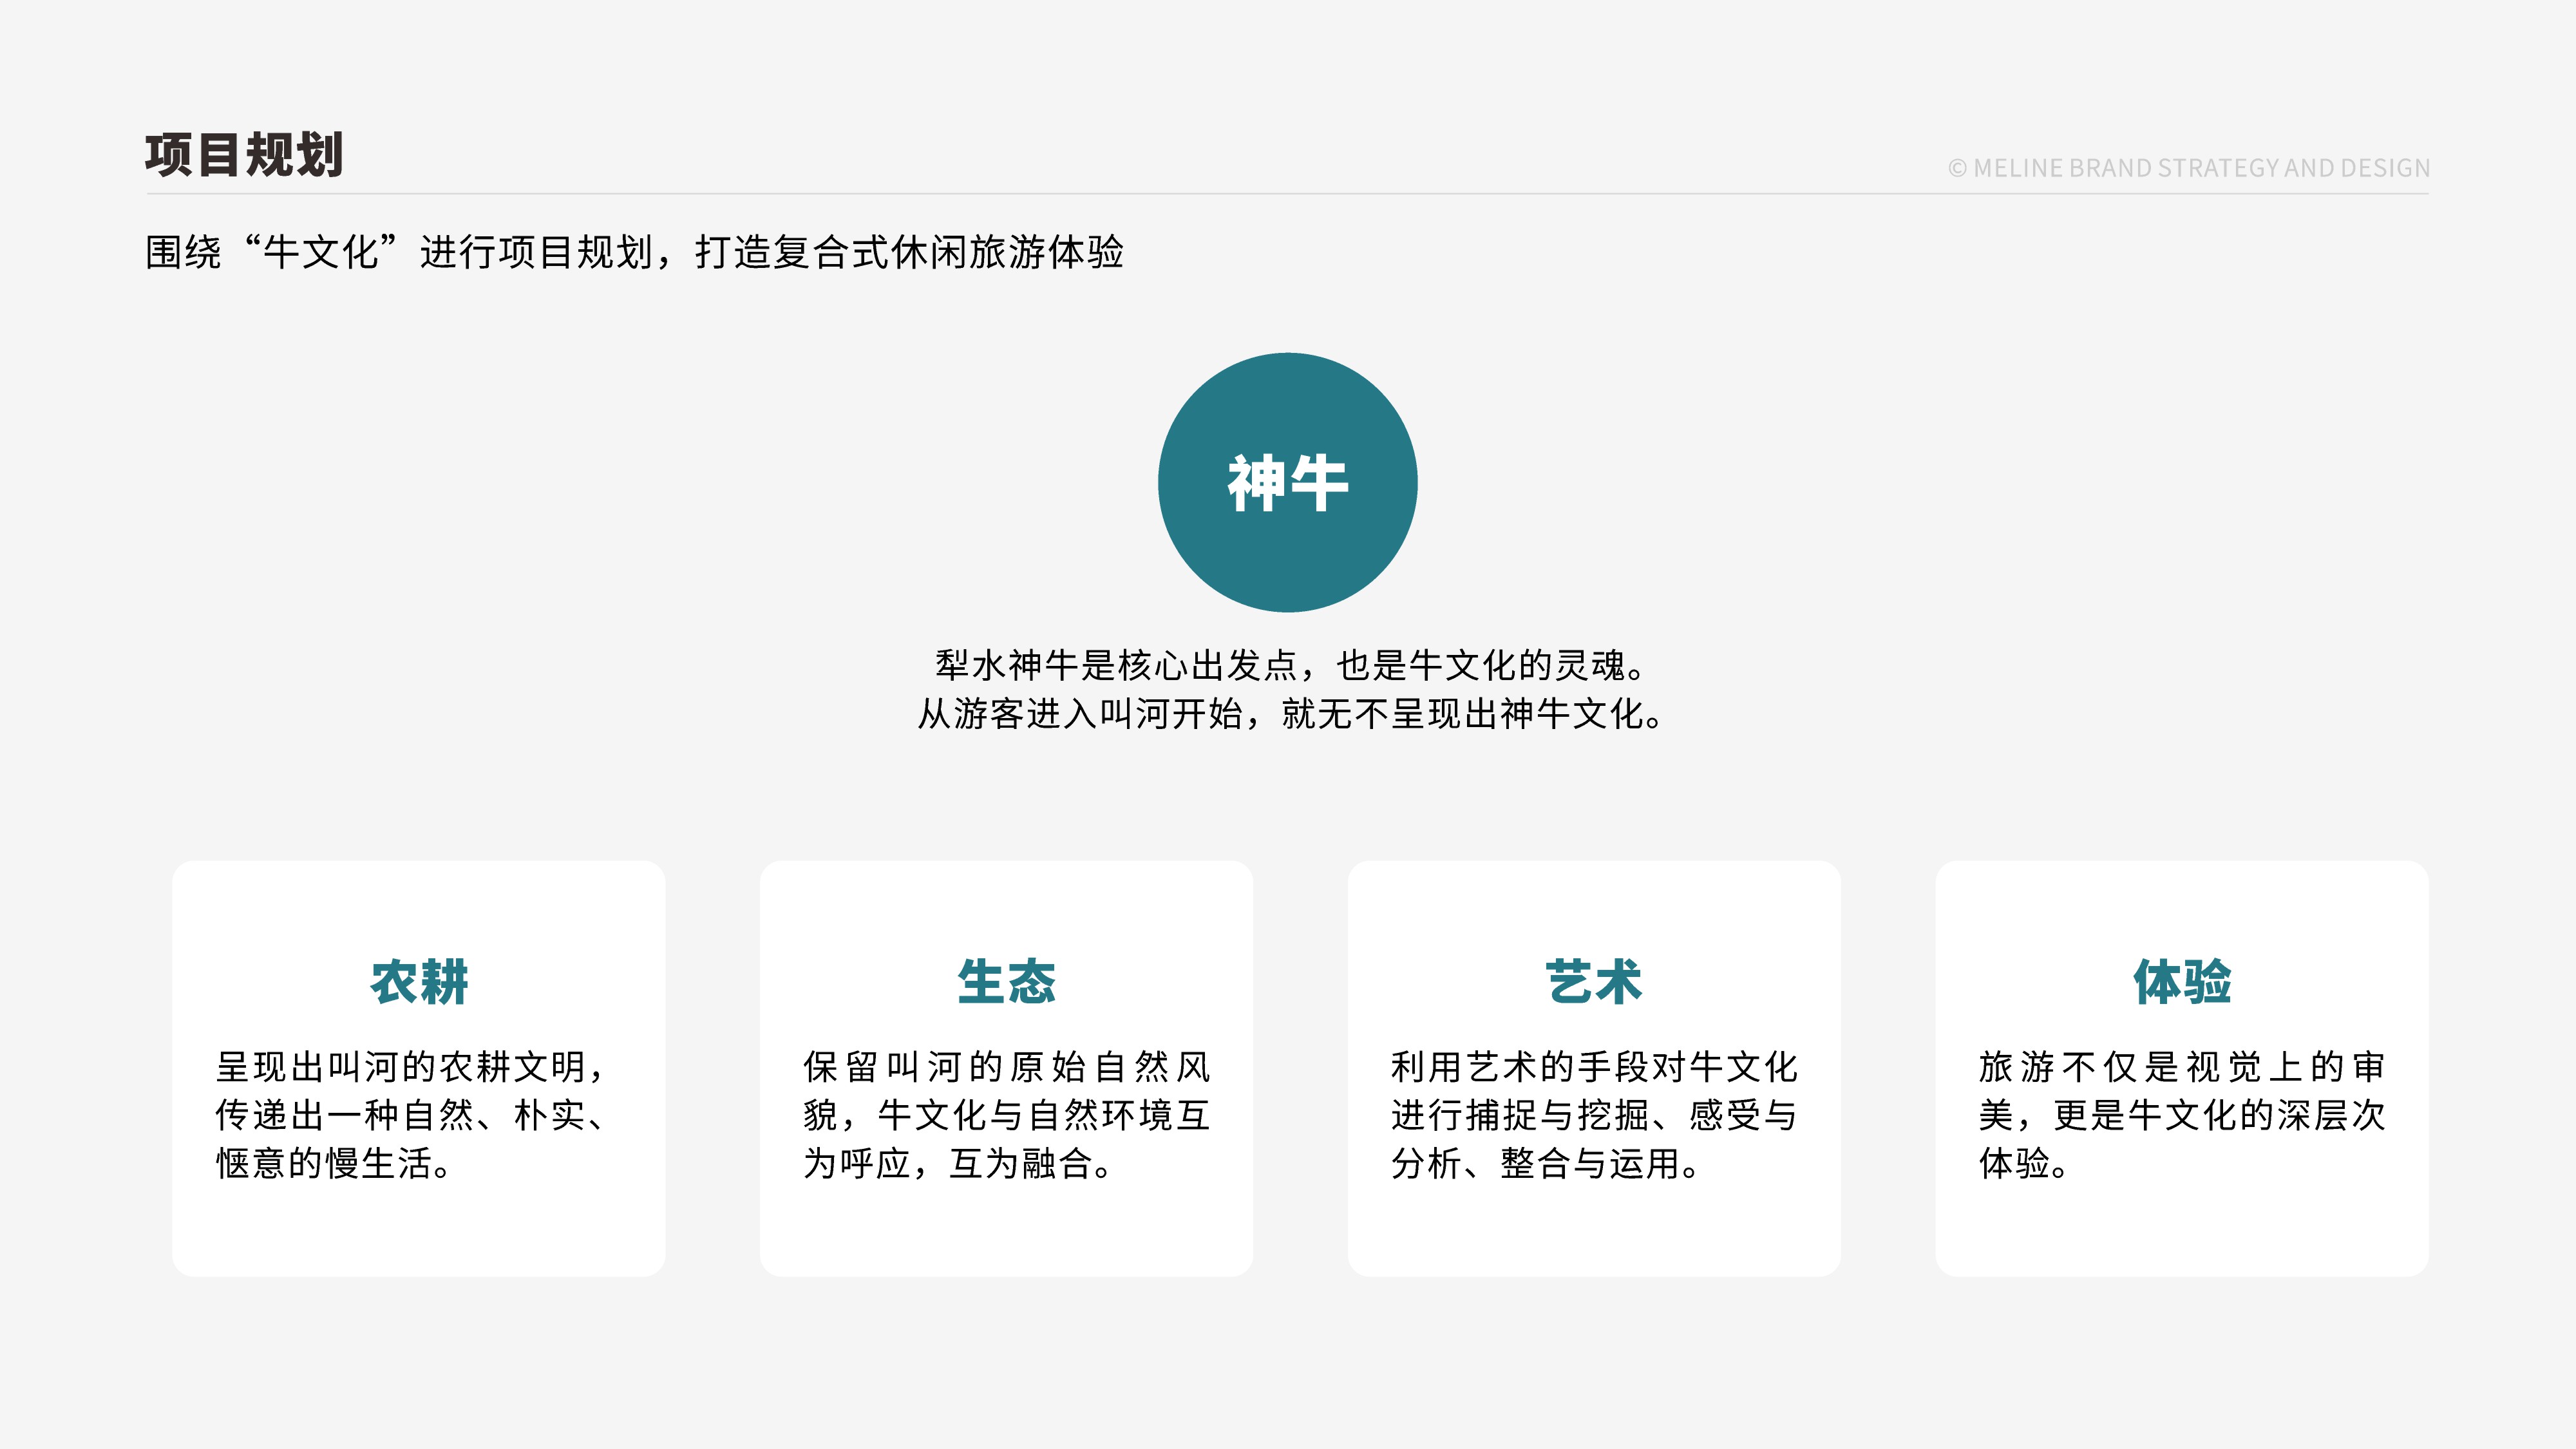Click the paragraph starting 旅游不仅是视觉上的审美
This screenshot has width=2576, height=1449.
[2182, 1115]
